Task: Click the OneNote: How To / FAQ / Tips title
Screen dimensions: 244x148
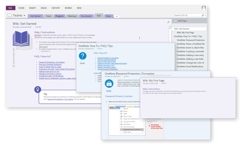Action: click(x=96, y=46)
